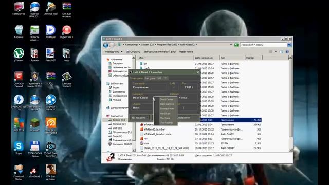Launch COMODO Firewall from the desktop
Image resolution: width=329 pixels, height=185 pixels.
19,80
